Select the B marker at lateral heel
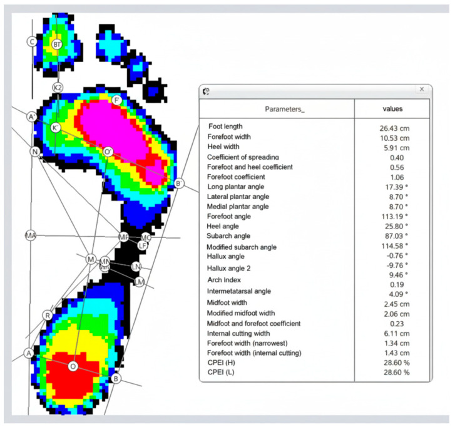The height and width of the screenshot is (427, 455). tap(116, 379)
